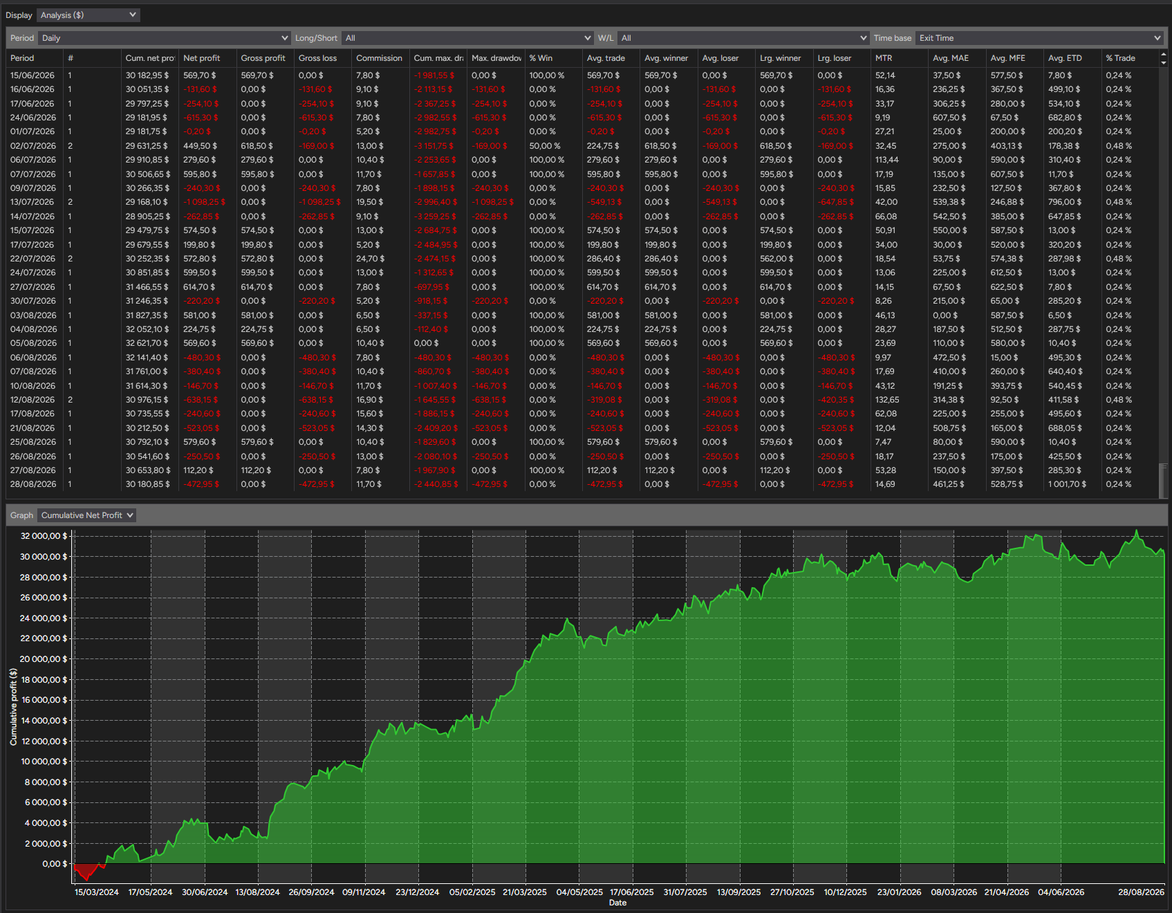Click the net profit cell 112,20 $ on 27/08/2026
Screen dimensions: 1172x913
tap(198, 470)
